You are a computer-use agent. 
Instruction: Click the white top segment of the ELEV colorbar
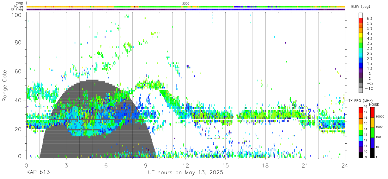pyautogui.click(x=361, y=15)
